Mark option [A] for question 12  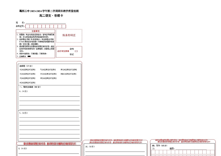tap(44, 78)
